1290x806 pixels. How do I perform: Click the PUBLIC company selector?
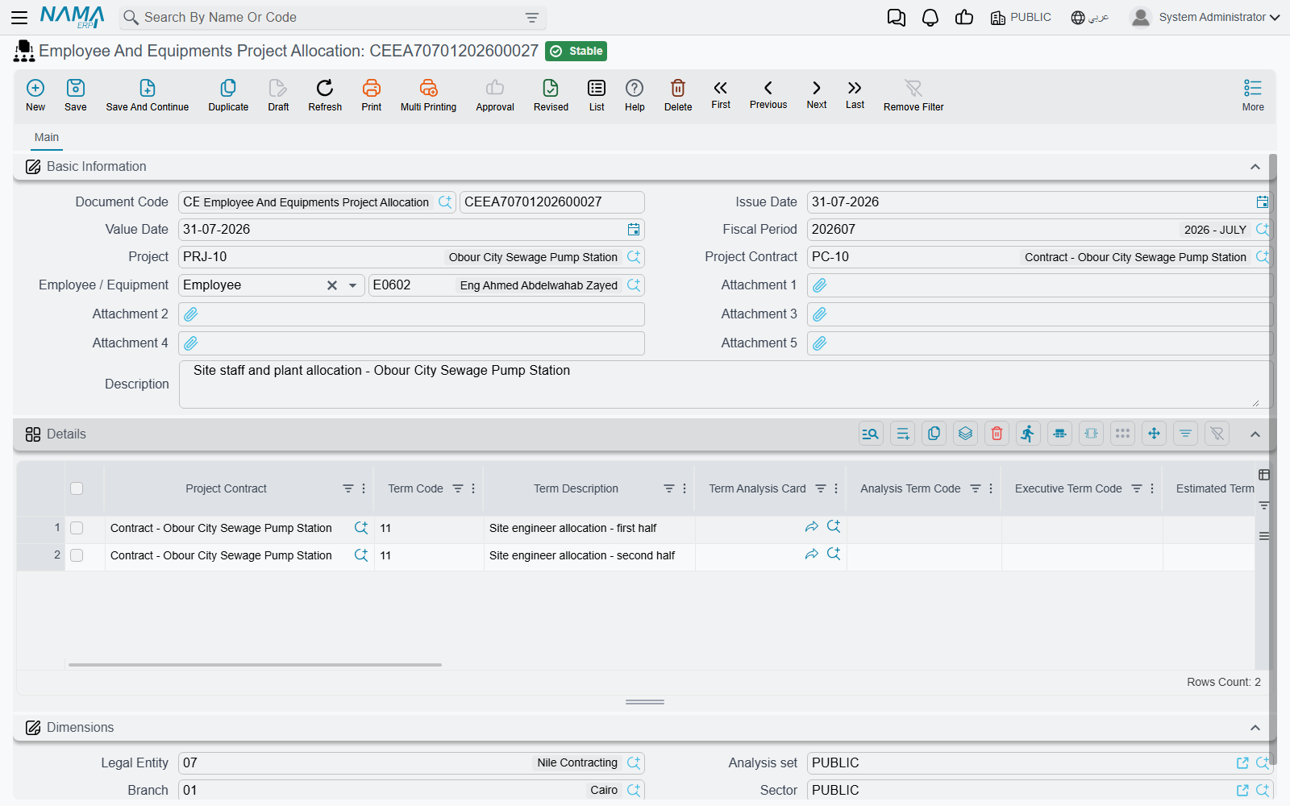1021,17
